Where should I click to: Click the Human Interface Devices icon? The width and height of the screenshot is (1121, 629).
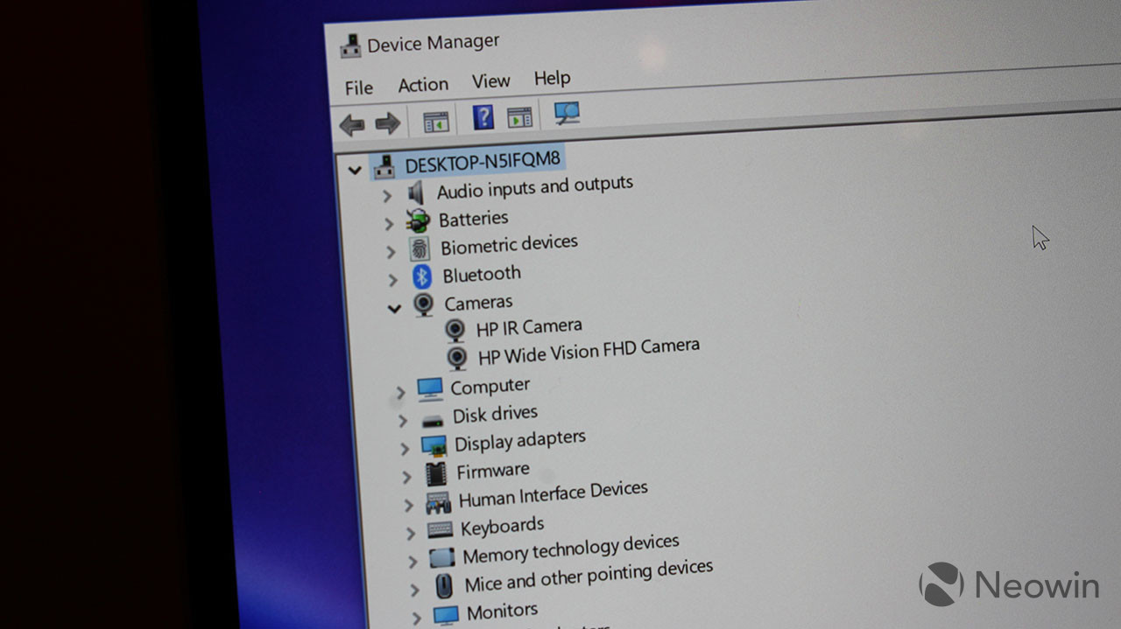tap(438, 503)
